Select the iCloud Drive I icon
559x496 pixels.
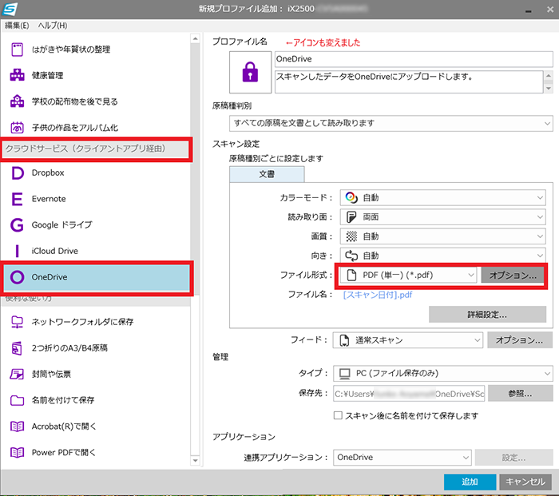(17, 251)
